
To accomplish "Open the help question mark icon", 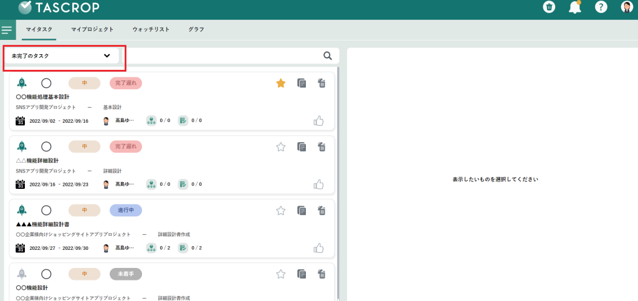I will click(x=601, y=7).
